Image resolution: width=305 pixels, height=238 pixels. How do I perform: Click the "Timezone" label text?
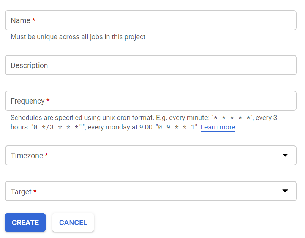[27, 156]
